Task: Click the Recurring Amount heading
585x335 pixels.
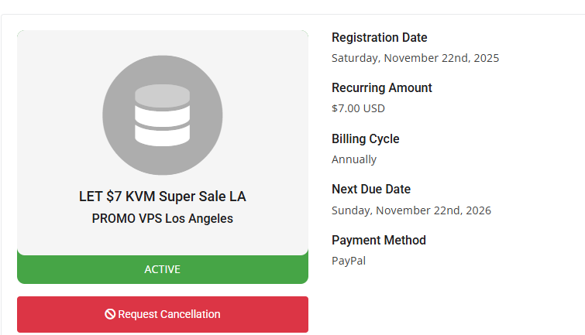Action: click(x=382, y=87)
